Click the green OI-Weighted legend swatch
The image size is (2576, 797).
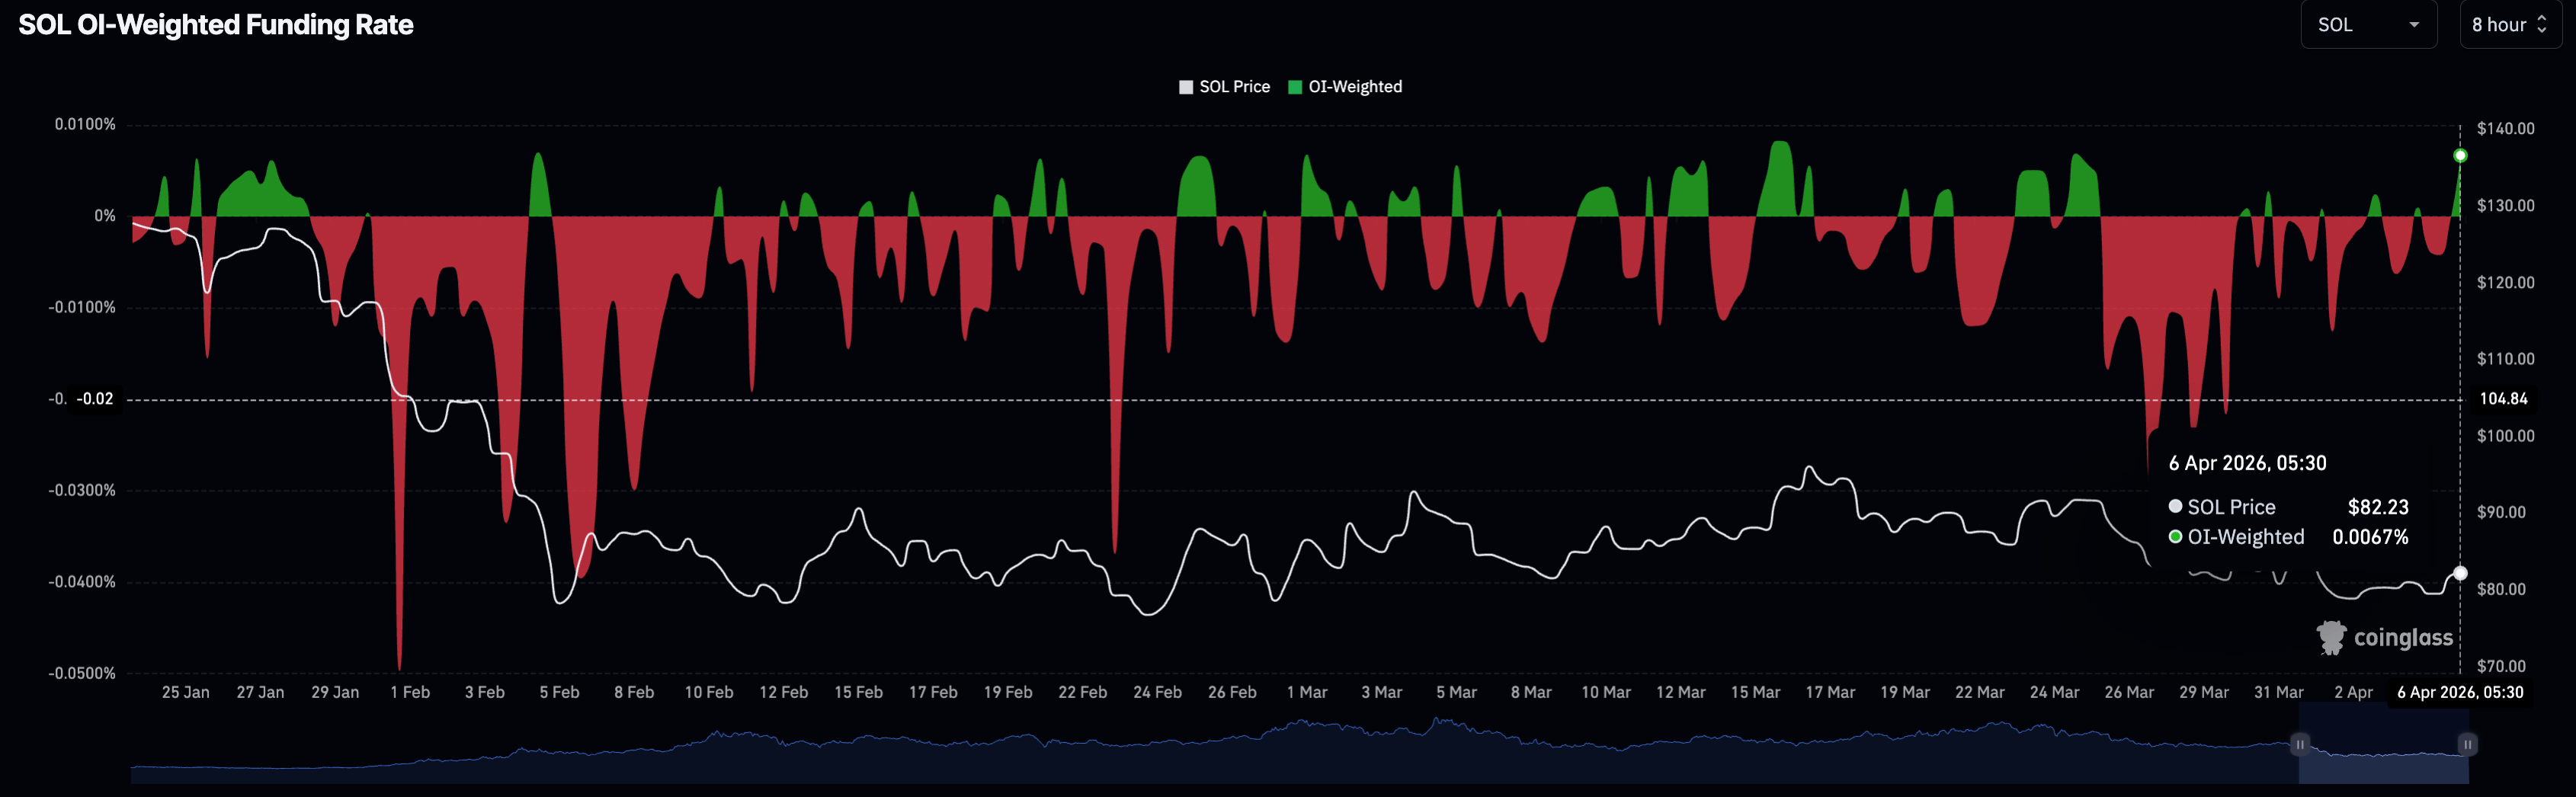pos(1295,87)
